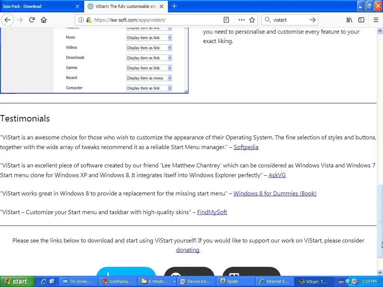
Task: Expand hidden tray icons arrow
Action: coord(348,282)
